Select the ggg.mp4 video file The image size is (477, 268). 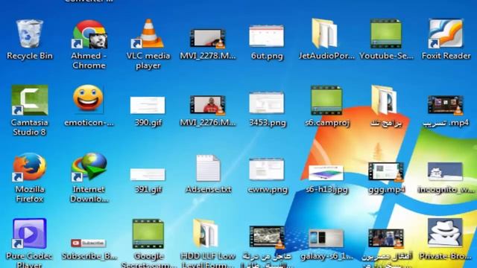pos(386,172)
